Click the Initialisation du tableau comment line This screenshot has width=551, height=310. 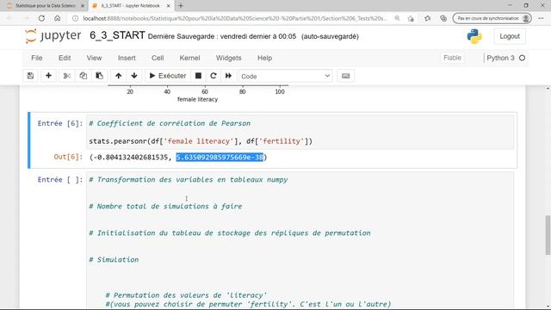point(230,233)
